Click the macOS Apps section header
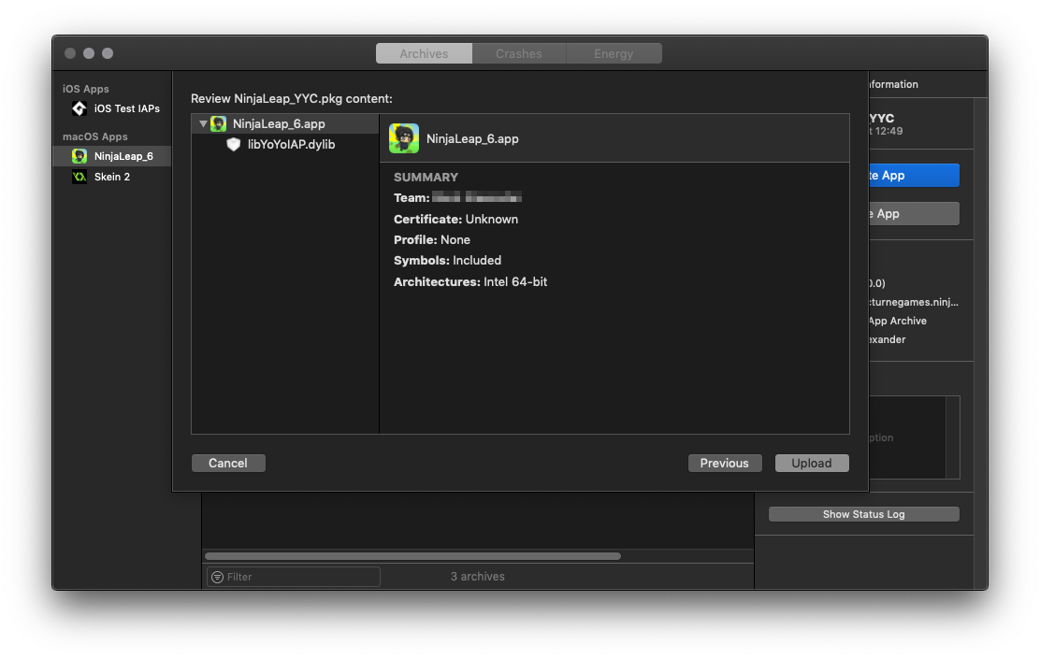 pyautogui.click(x=94, y=136)
